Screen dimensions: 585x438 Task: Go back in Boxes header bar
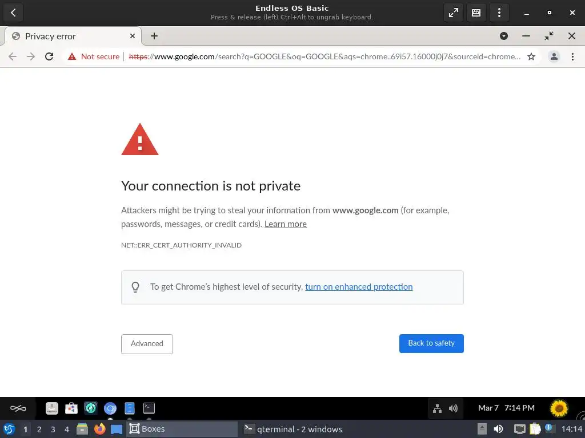13,13
